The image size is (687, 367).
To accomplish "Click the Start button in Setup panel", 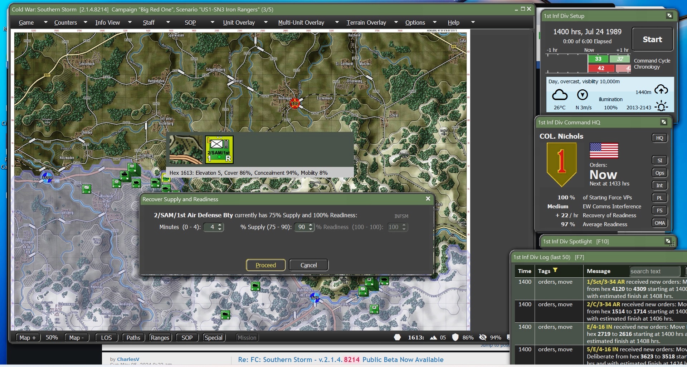I will coord(652,39).
